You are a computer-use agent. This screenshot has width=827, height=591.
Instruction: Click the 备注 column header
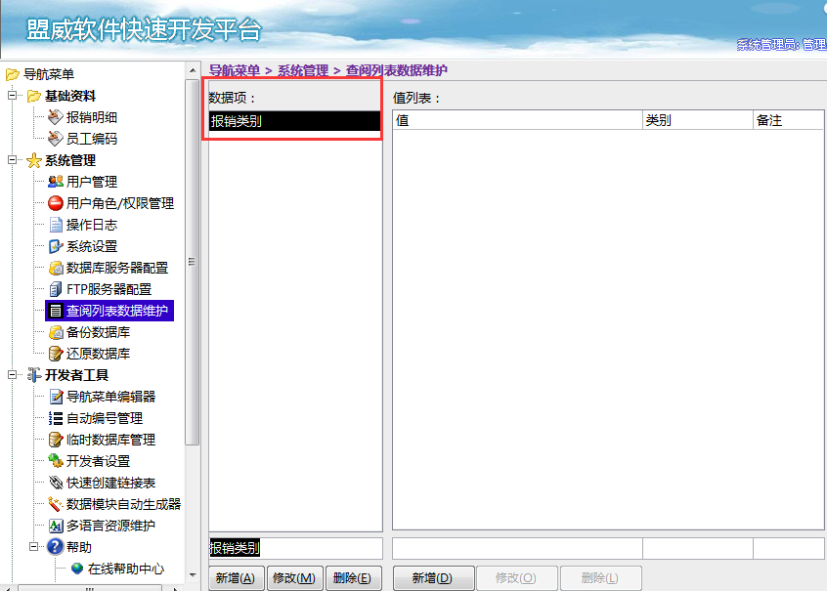coord(789,120)
